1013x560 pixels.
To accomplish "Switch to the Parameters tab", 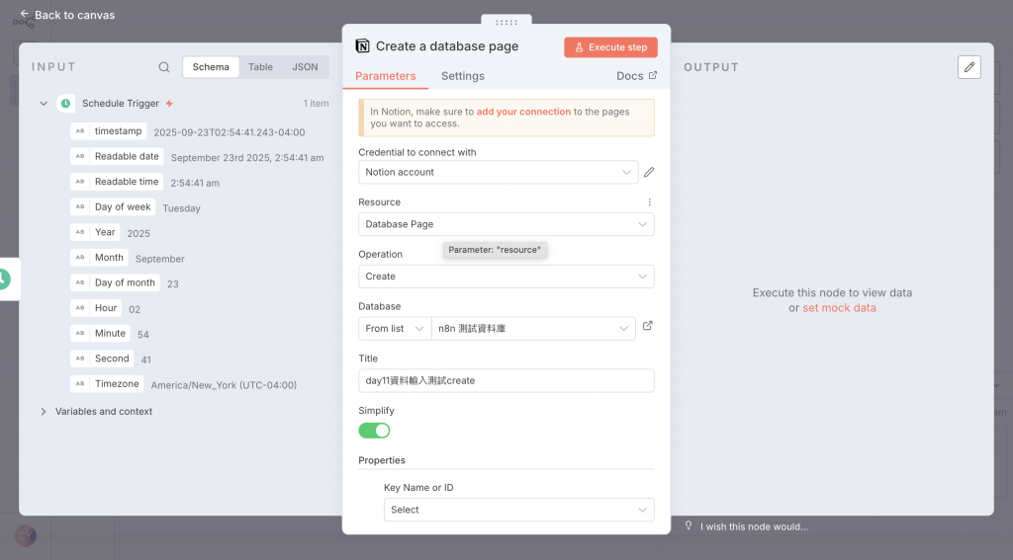I will tap(386, 76).
